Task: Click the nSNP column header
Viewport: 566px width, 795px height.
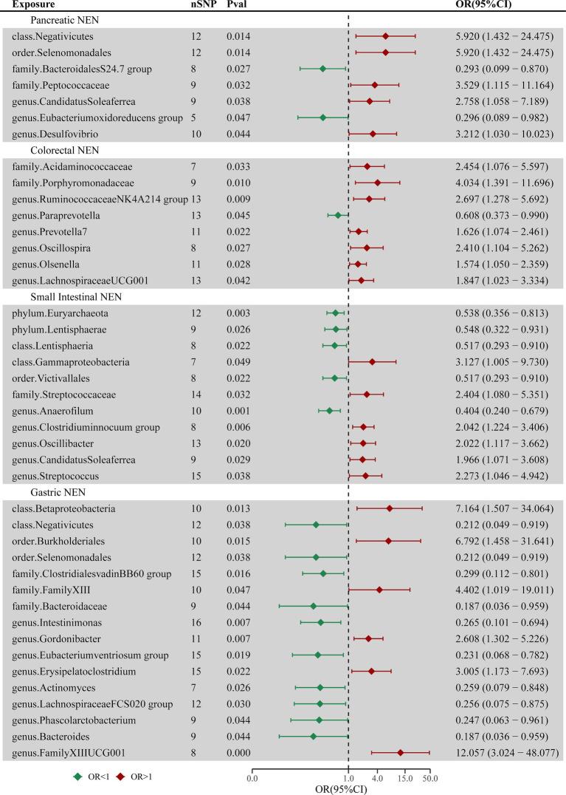Action: pyautogui.click(x=201, y=4)
